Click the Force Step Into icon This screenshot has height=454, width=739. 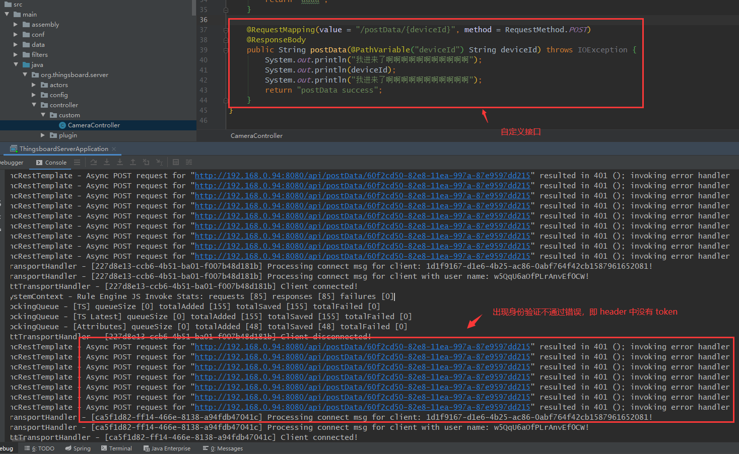[x=120, y=162]
